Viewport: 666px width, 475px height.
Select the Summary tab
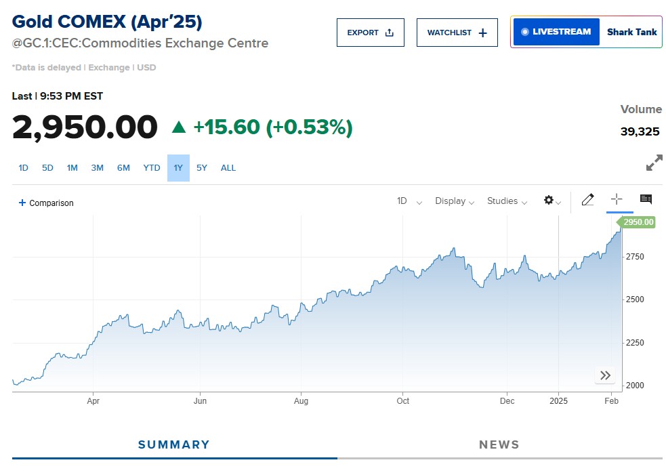(x=174, y=445)
